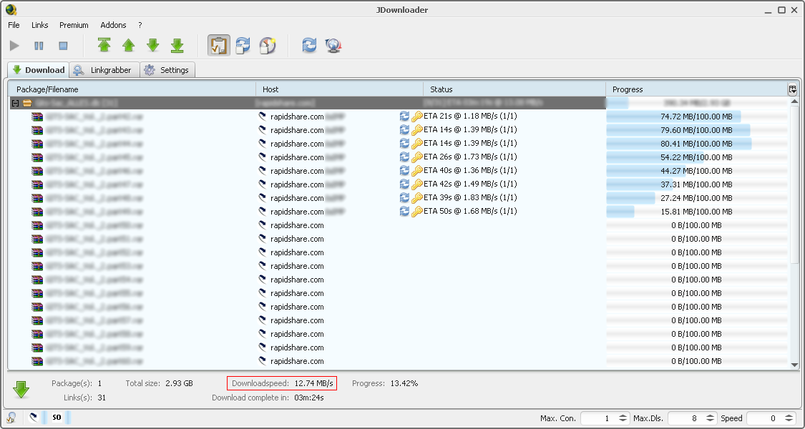Switch to the Settings tab
The image size is (805, 429).
pyautogui.click(x=167, y=70)
